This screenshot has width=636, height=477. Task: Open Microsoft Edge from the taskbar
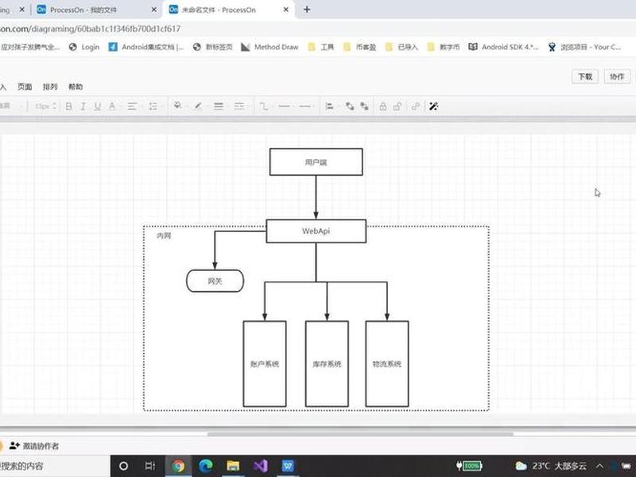tap(206, 466)
